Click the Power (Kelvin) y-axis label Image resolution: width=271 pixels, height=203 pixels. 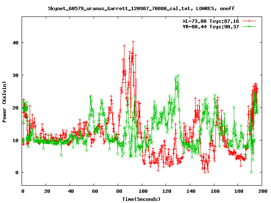[x=4, y=102]
